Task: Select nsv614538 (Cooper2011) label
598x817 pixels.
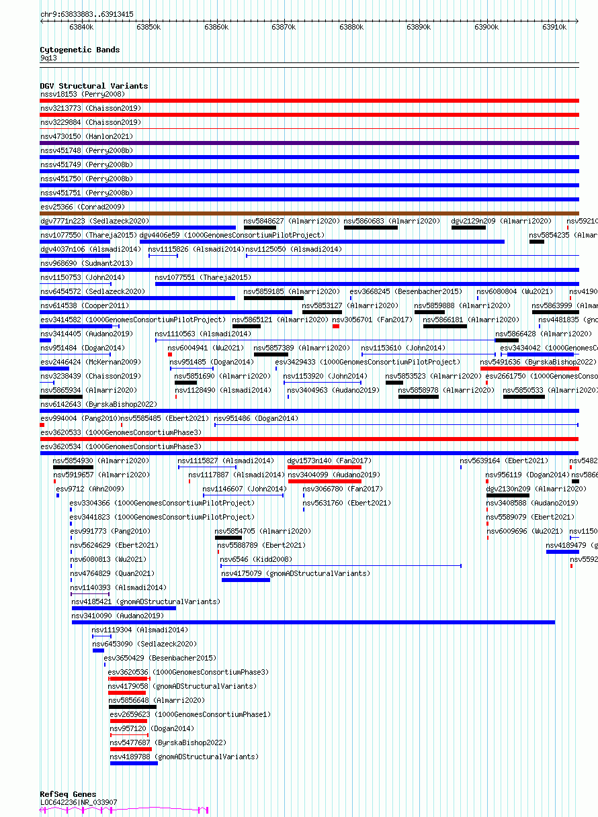Action: tap(85, 305)
